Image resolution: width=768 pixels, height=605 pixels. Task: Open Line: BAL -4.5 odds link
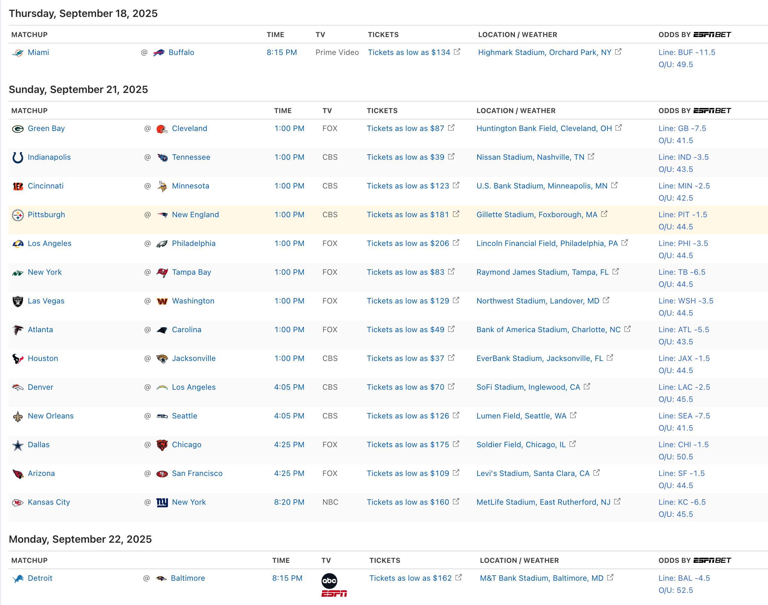[684, 578]
